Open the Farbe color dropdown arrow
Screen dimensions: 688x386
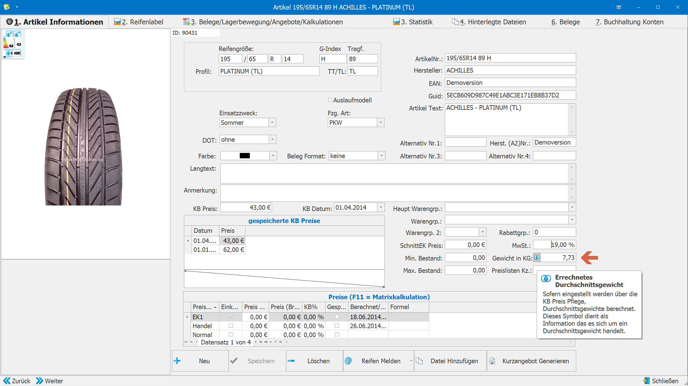coord(273,156)
